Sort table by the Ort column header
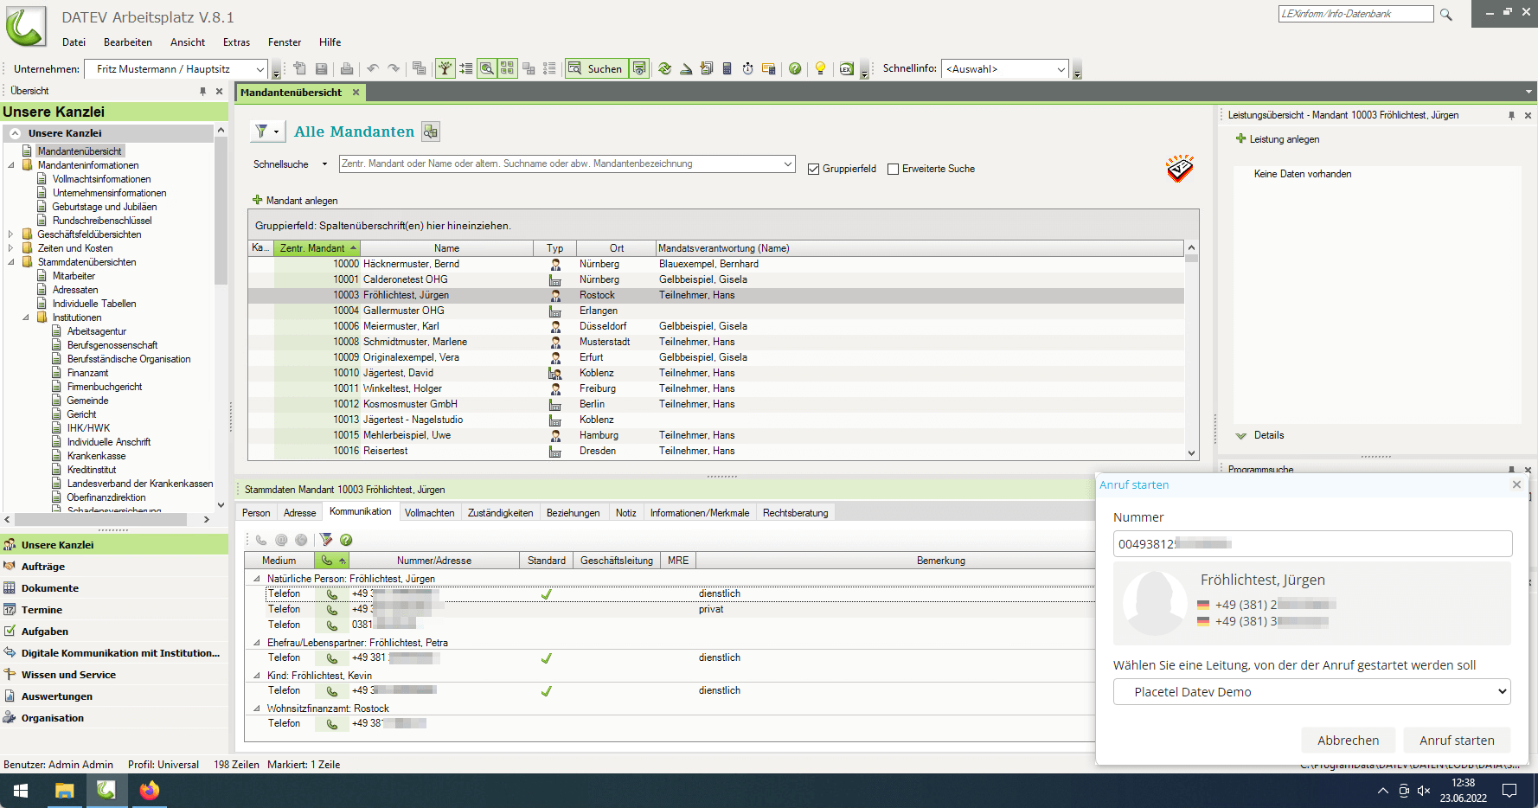Viewport: 1538px width, 808px height. click(x=616, y=248)
